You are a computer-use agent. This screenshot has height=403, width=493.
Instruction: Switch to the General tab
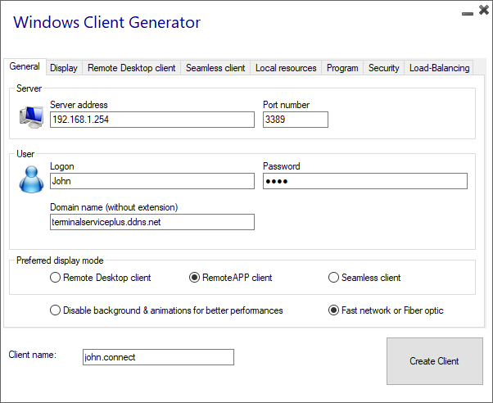click(x=25, y=66)
